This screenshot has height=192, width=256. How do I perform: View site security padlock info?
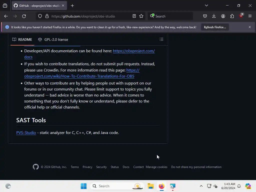point(47,16)
